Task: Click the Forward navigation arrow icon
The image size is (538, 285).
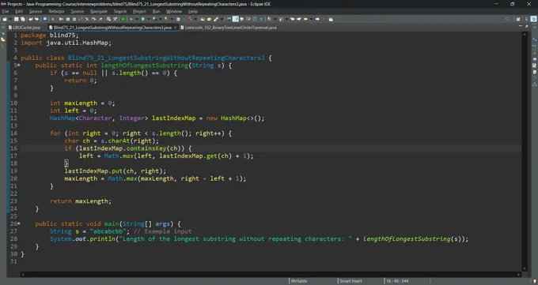Action: pyautogui.click(x=317, y=19)
